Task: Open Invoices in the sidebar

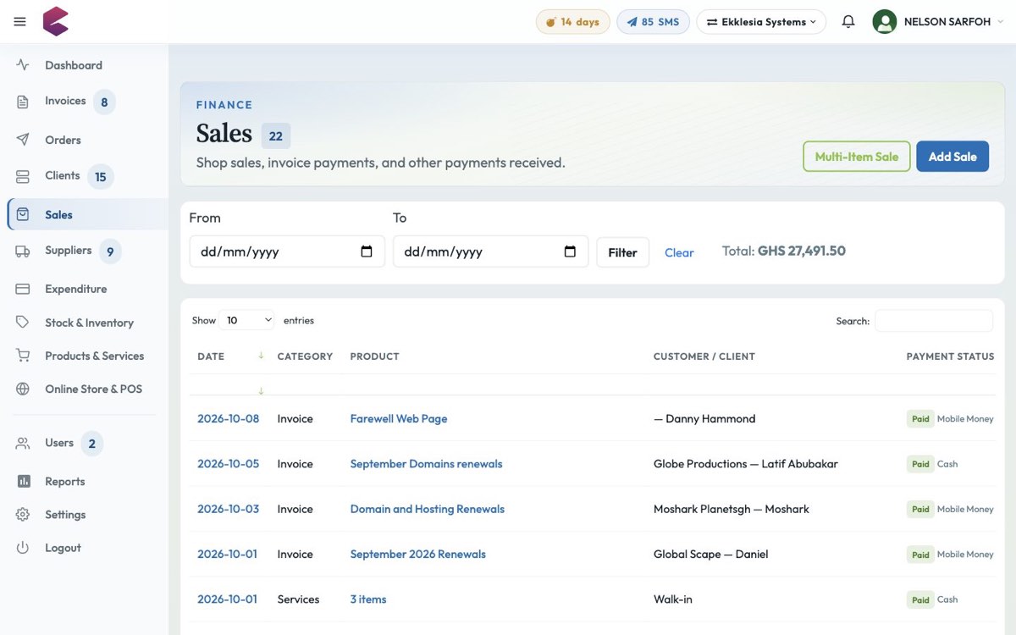Action: (65, 101)
